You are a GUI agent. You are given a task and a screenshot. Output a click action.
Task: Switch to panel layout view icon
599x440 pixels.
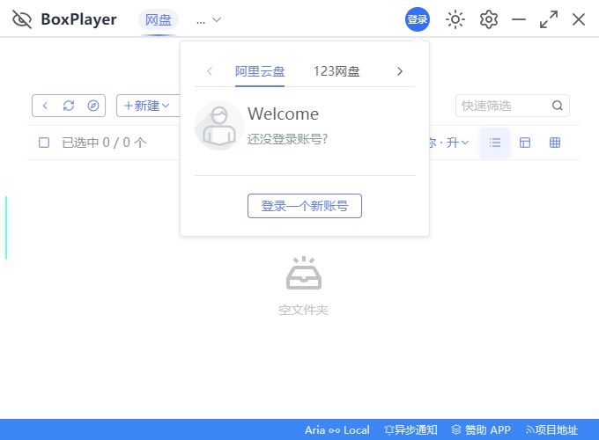click(x=525, y=143)
